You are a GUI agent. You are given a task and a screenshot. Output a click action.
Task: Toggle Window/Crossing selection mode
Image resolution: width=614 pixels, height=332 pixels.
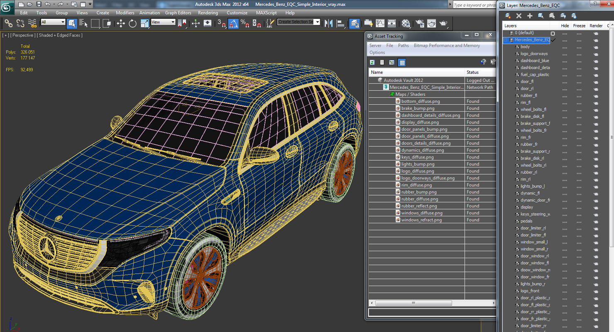tap(107, 23)
